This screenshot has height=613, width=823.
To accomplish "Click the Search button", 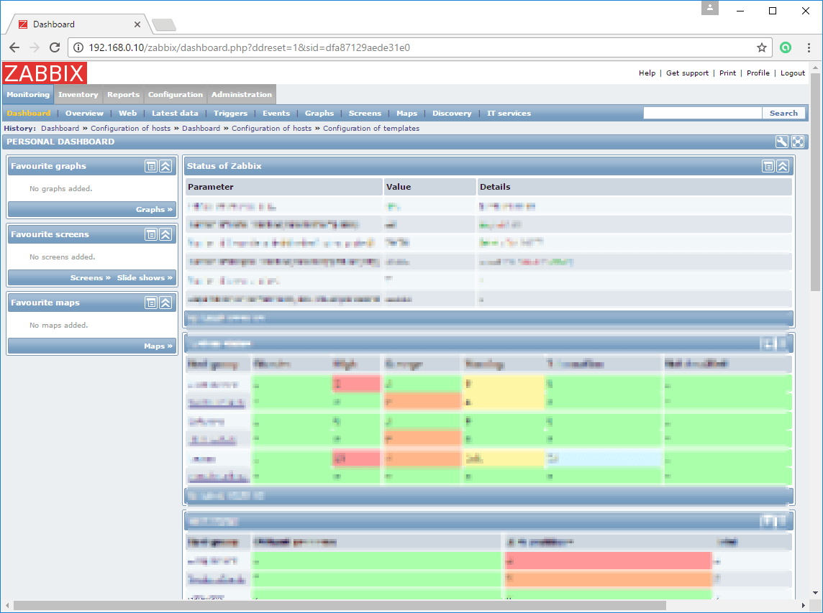I will (784, 113).
